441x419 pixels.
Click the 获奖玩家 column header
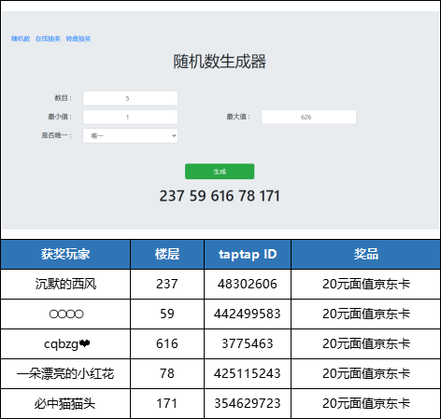[x=65, y=254]
